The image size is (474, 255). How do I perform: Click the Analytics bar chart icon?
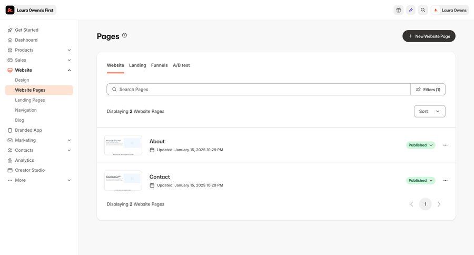10,160
